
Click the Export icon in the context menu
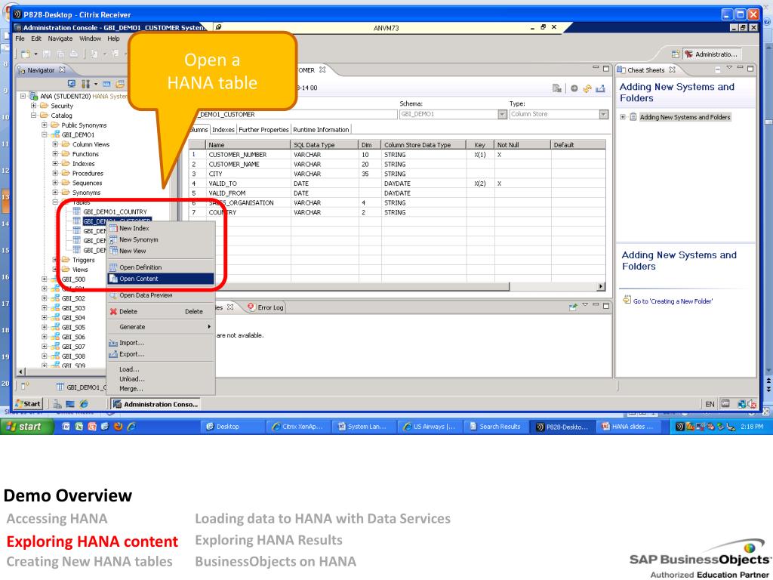113,354
